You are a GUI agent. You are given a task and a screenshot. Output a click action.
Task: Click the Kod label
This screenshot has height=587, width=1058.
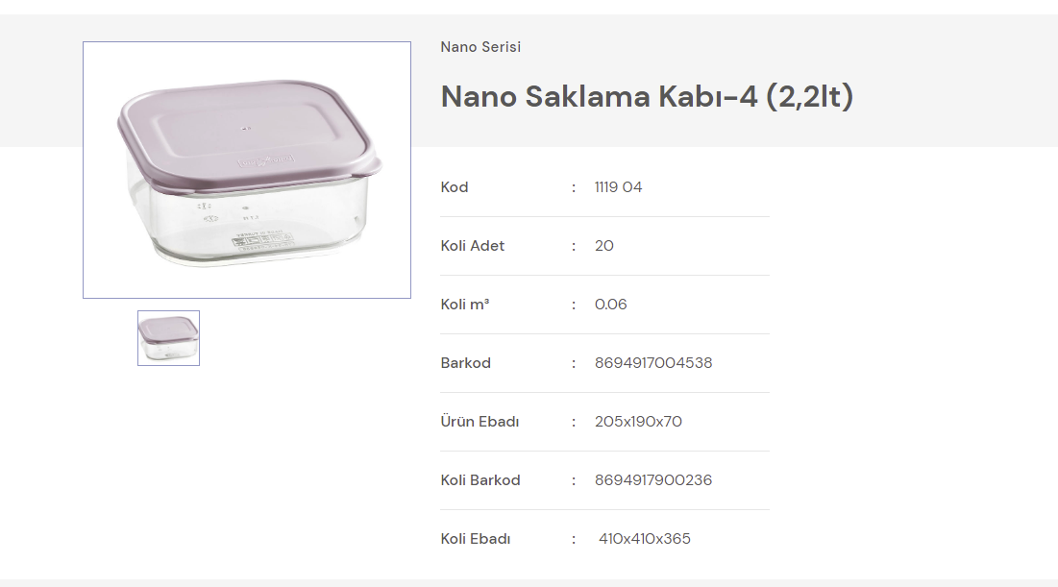coord(455,187)
